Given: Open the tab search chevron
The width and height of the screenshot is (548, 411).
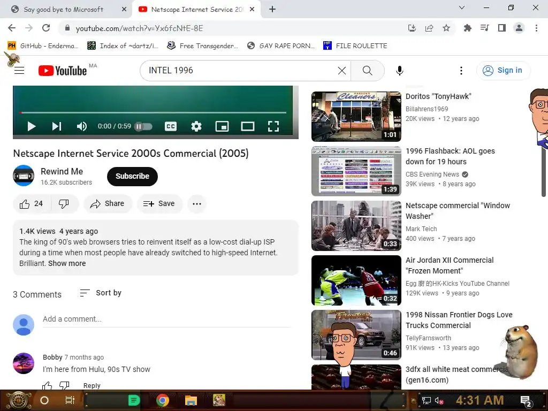Looking at the screenshot, I should [462, 7].
